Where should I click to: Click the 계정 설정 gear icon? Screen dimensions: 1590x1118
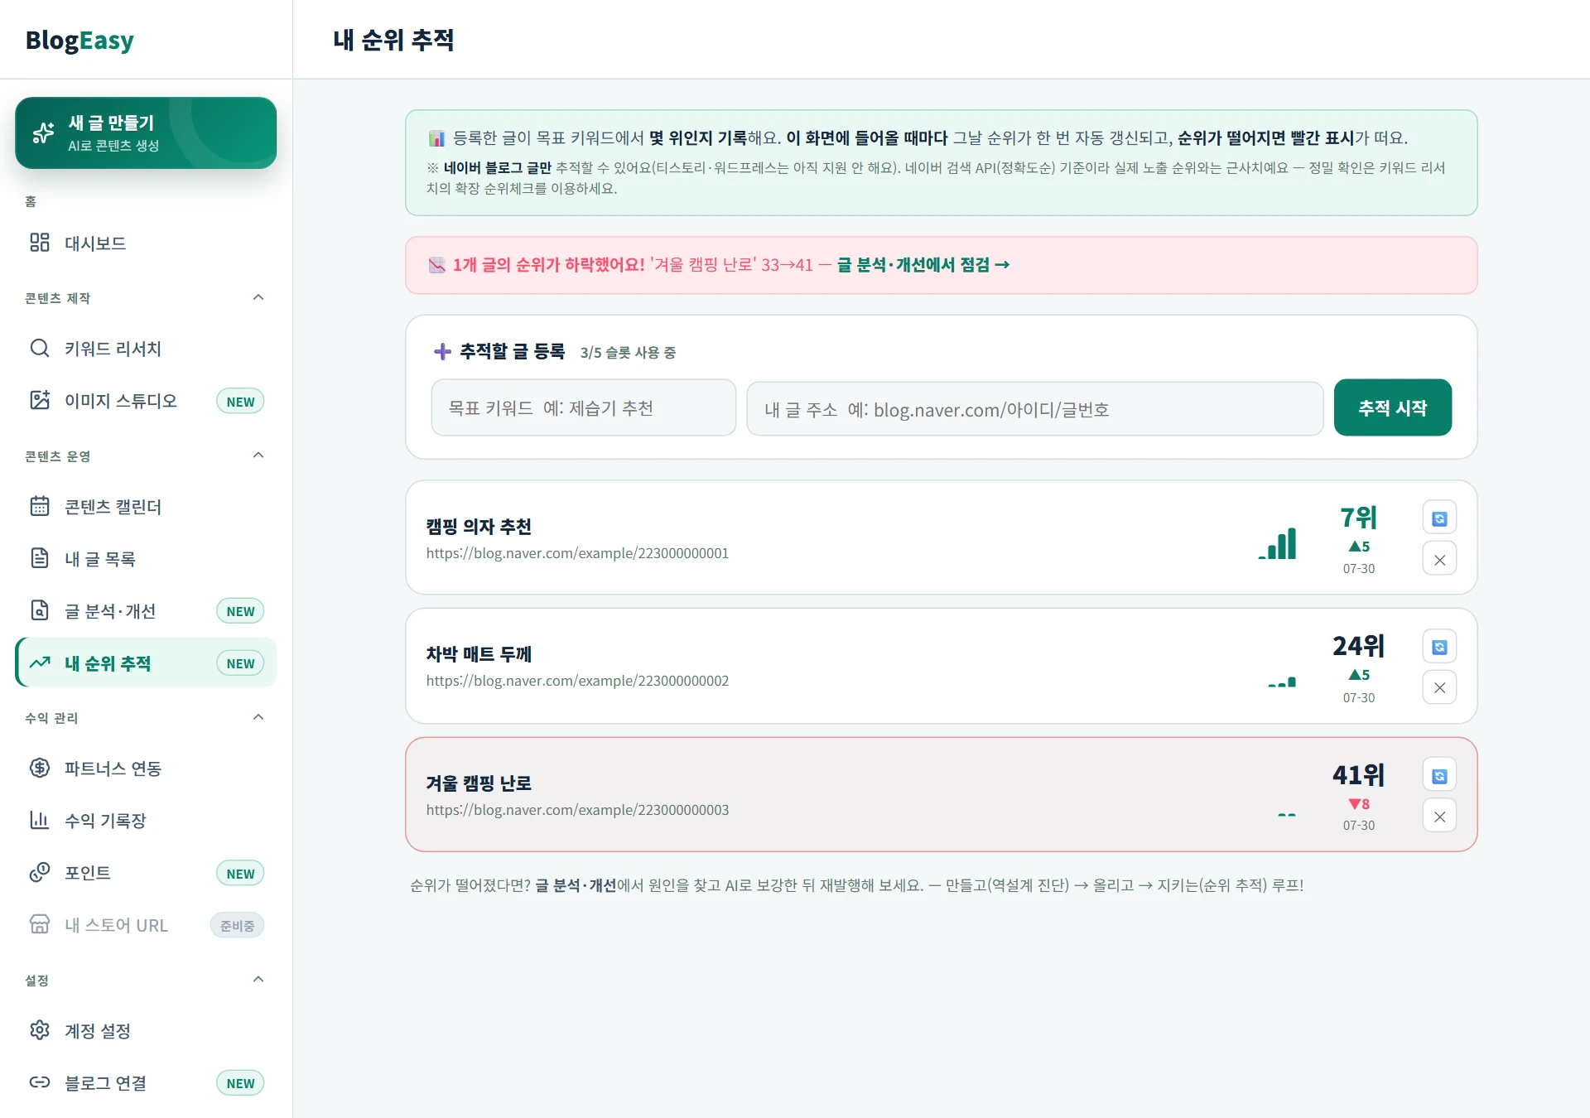click(x=40, y=1030)
